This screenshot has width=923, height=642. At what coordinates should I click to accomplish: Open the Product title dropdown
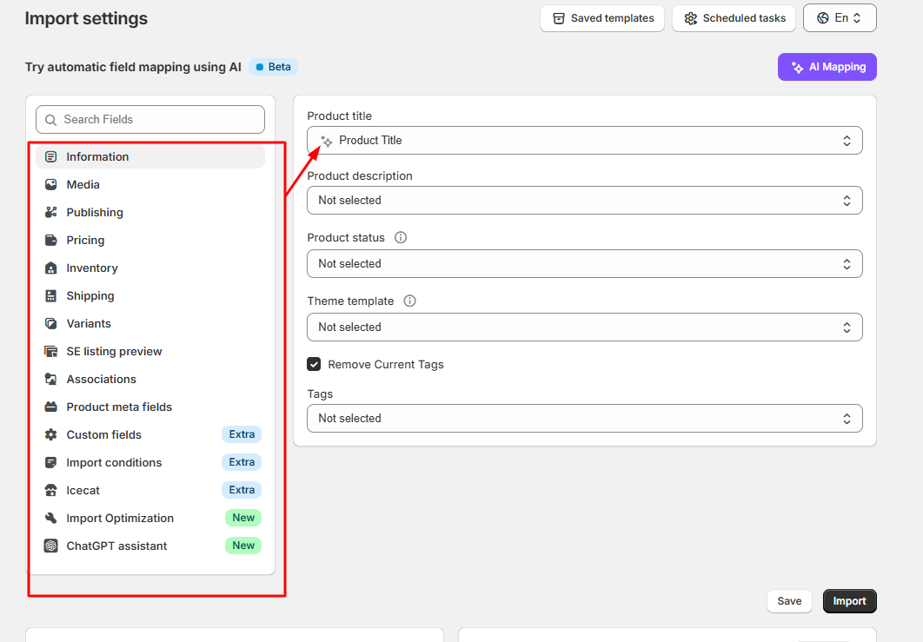click(x=585, y=141)
